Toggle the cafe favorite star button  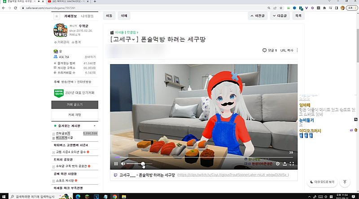(x=57, y=16)
